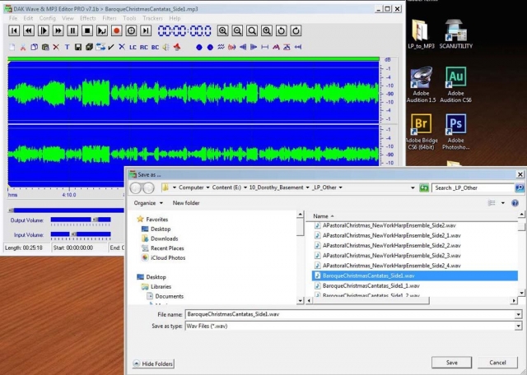This screenshot has height=375, width=527.
Task: Expand the Content (E:) breadcrumb arrow
Action: 245,187
